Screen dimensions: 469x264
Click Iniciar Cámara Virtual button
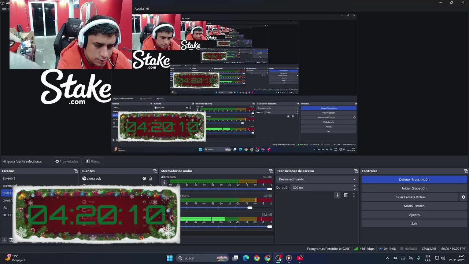pyautogui.click(x=410, y=197)
